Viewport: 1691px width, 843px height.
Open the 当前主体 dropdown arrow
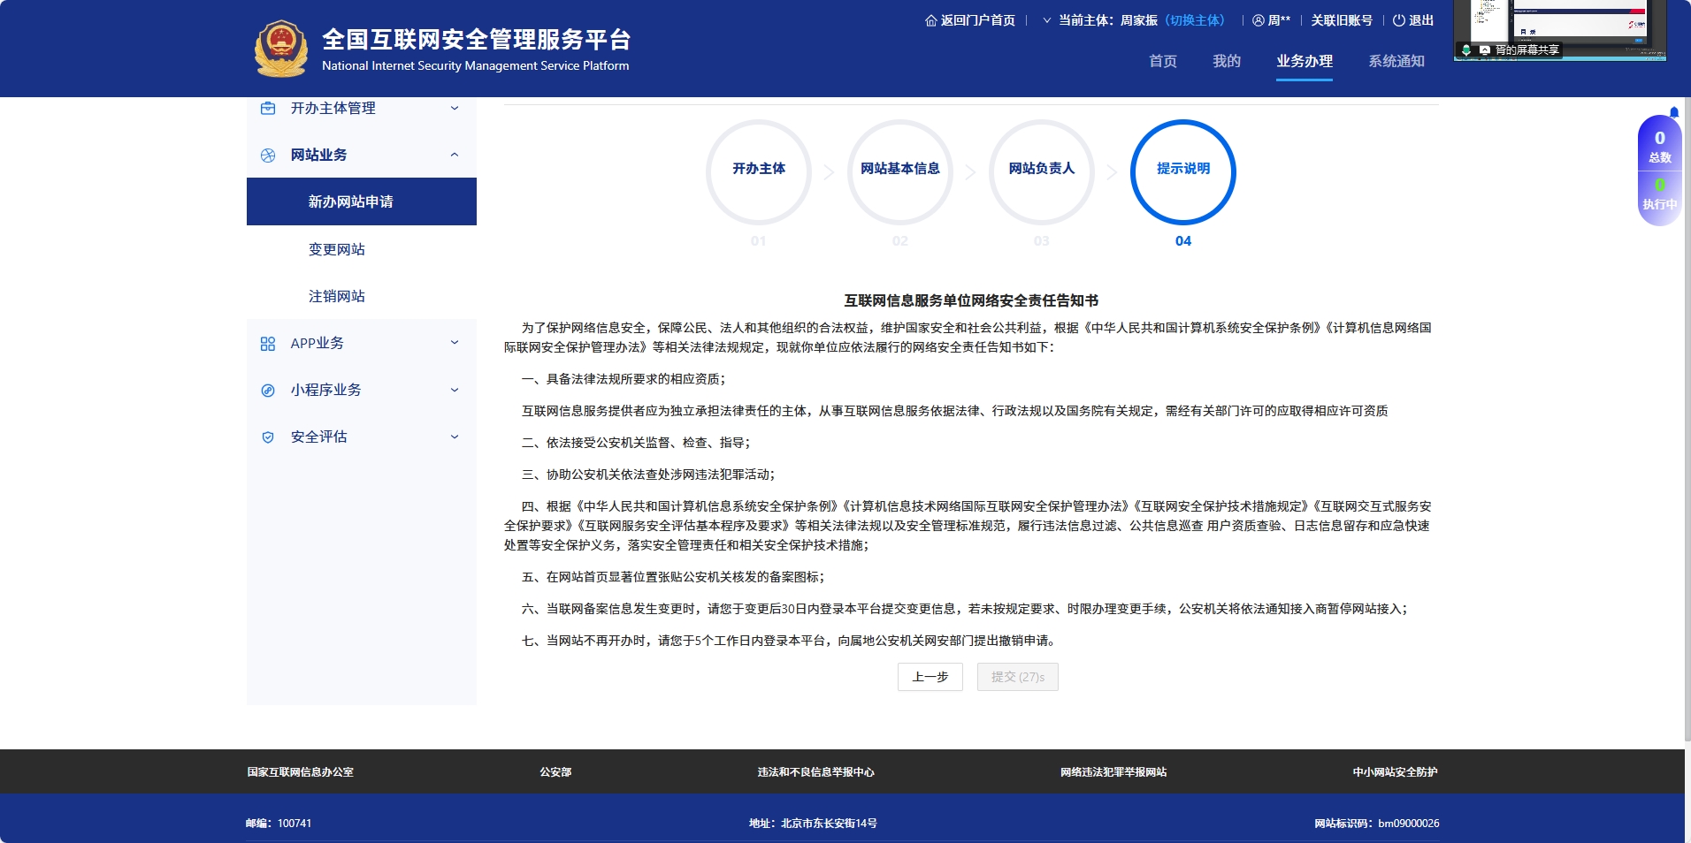click(1047, 20)
